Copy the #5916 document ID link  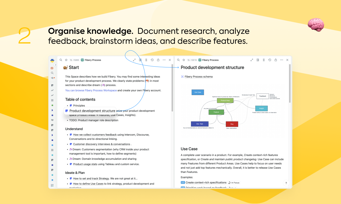tap(192, 60)
